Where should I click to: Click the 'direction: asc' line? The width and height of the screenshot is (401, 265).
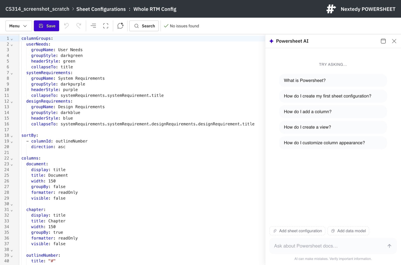[x=48, y=147]
